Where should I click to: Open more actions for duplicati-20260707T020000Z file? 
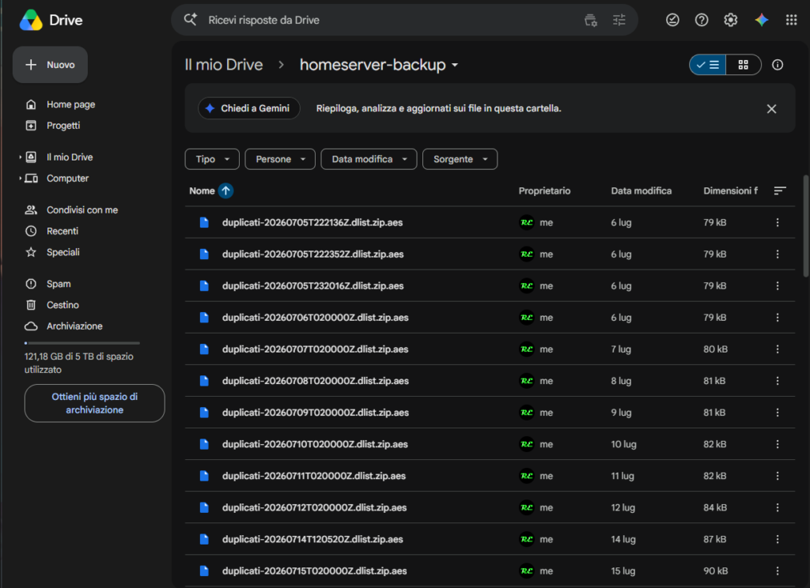pyautogui.click(x=777, y=349)
